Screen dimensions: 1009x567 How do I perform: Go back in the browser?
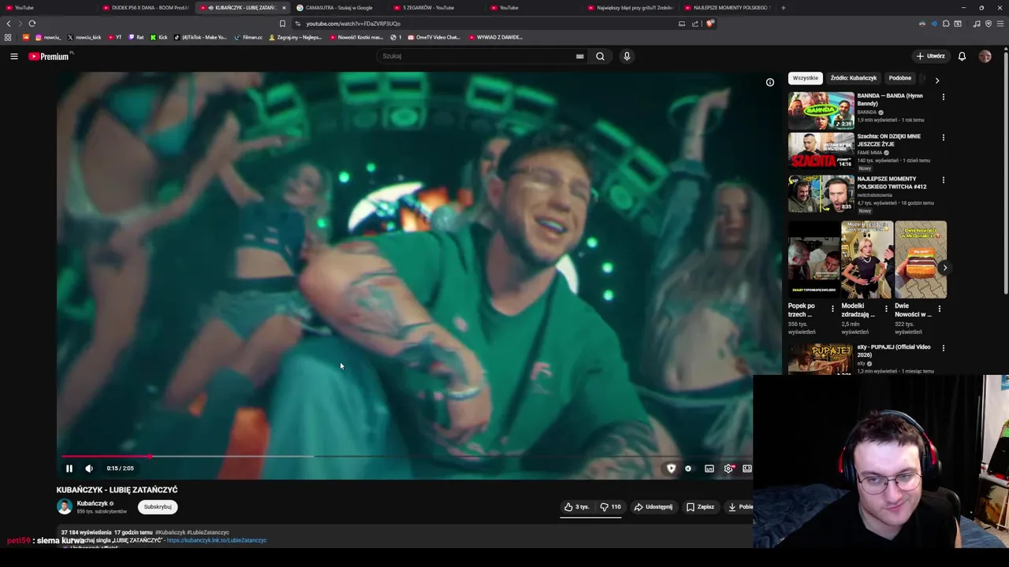pyautogui.click(x=9, y=24)
